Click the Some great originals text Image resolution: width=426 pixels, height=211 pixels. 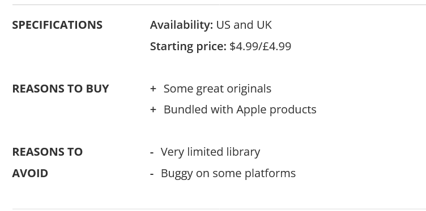[x=218, y=89]
